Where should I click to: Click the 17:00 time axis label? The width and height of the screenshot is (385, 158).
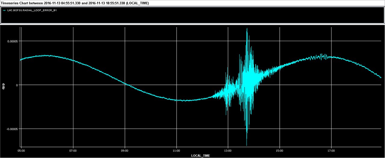(x=331, y=151)
